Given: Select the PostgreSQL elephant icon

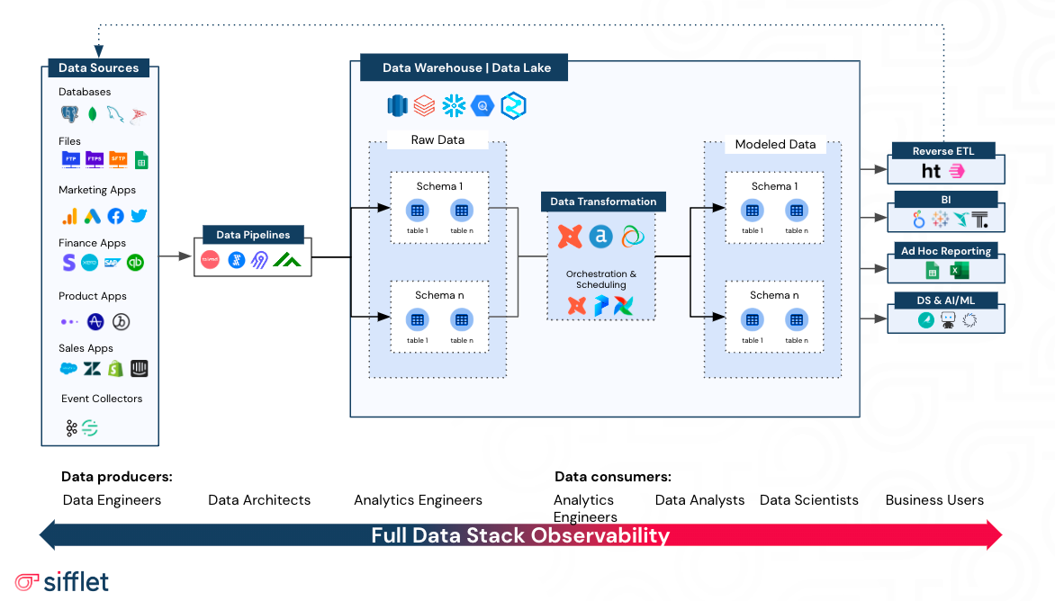Looking at the screenshot, I should [69, 114].
